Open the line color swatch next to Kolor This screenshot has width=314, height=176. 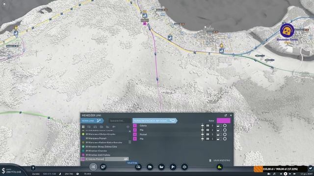pyautogui.click(x=224, y=121)
